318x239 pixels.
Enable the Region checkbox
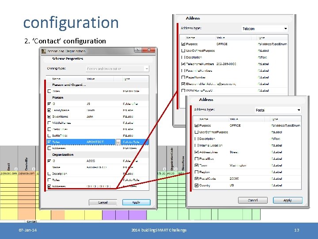point(196,172)
